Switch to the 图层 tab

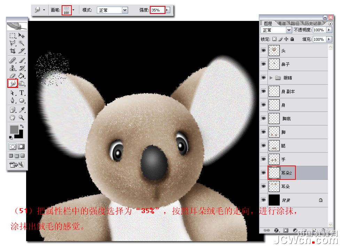click(268, 23)
